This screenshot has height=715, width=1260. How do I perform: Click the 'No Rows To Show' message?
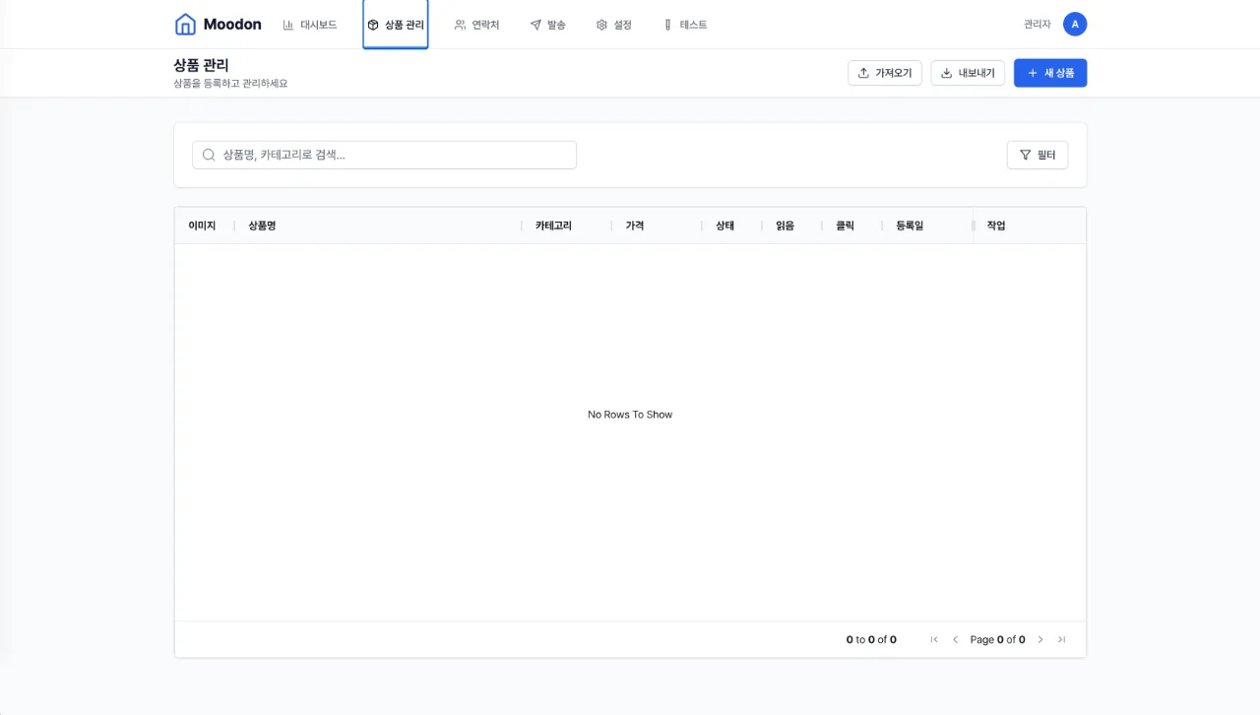630,415
